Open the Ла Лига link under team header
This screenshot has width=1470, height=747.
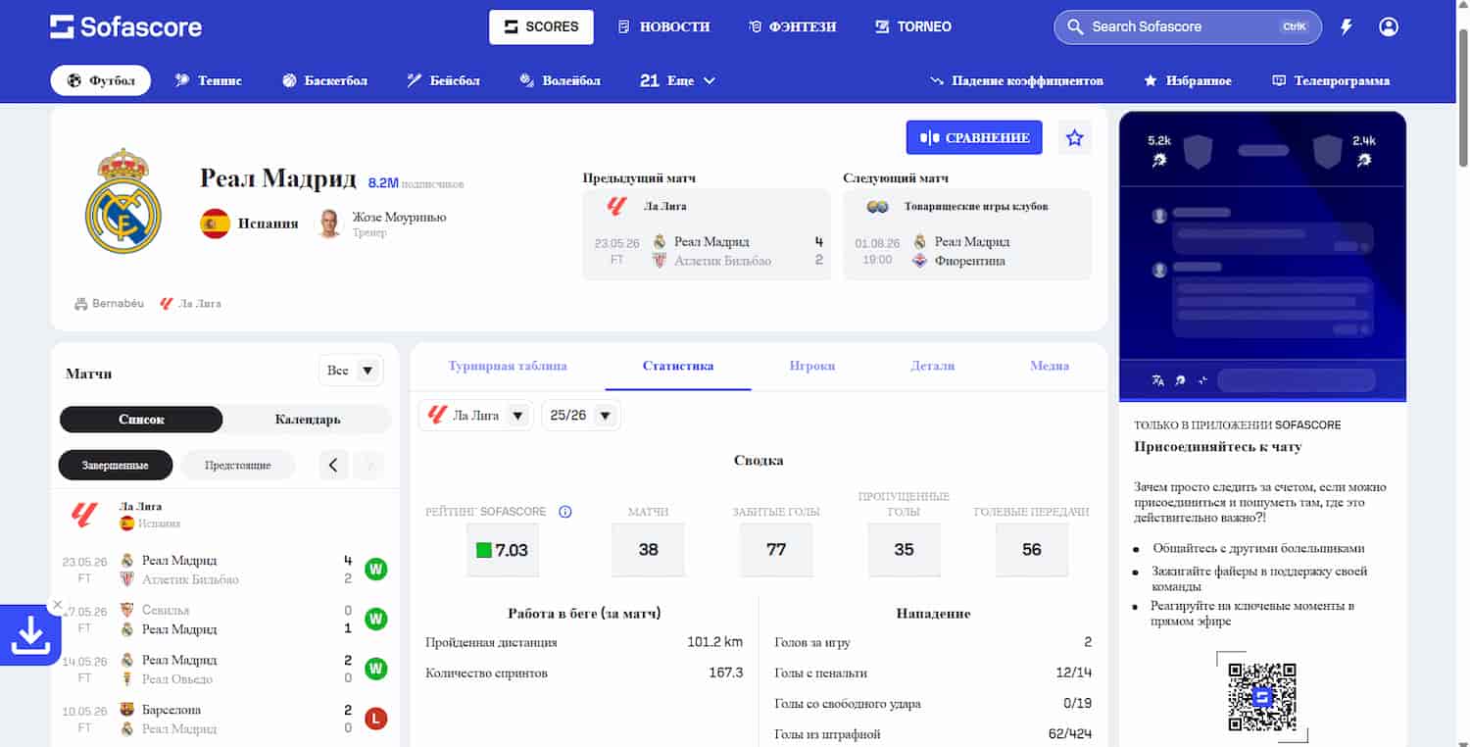tap(190, 304)
